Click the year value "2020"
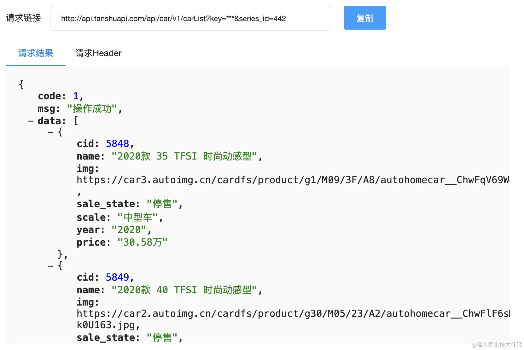The width and height of the screenshot is (524, 350). point(129,230)
